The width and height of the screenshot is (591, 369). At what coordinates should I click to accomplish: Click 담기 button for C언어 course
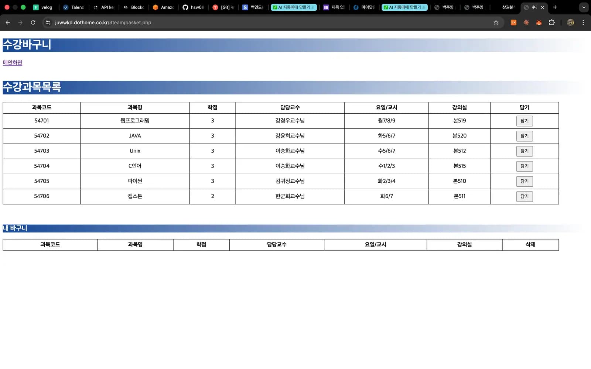tap(525, 166)
